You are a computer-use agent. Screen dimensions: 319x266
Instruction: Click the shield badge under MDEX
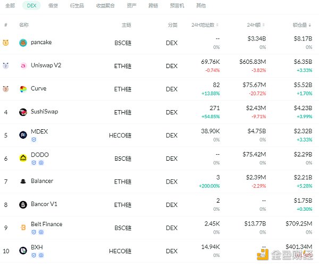(x=33, y=140)
